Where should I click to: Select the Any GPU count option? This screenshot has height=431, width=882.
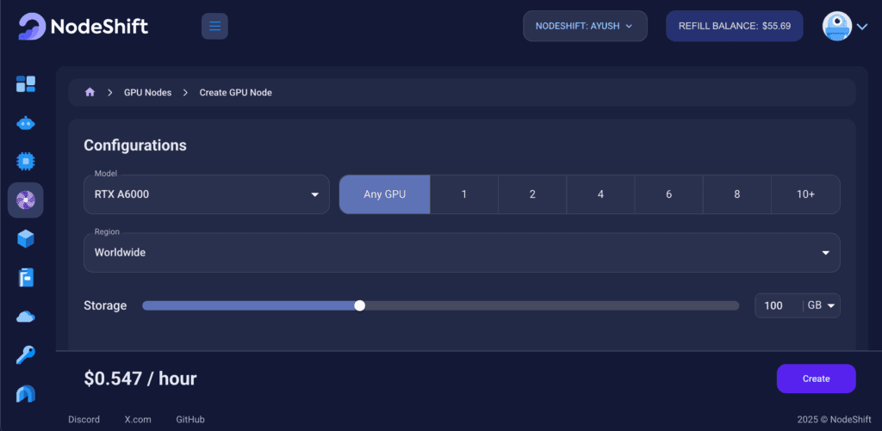point(384,194)
